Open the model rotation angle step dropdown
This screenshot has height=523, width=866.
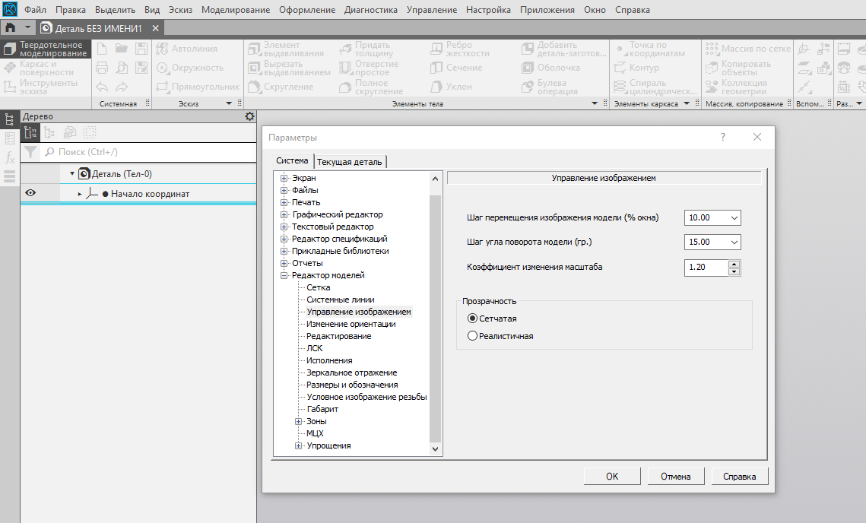coord(734,242)
